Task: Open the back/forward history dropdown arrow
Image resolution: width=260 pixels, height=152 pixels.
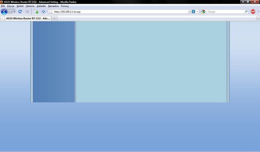Action: (x=14, y=12)
